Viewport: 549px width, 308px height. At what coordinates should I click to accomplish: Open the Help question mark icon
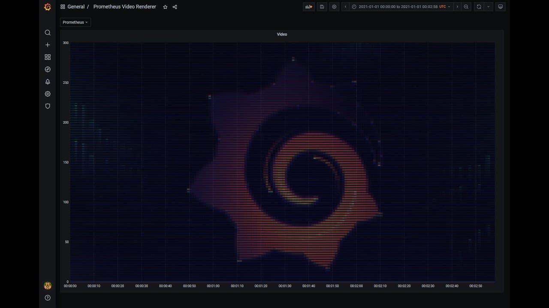tap(48, 298)
